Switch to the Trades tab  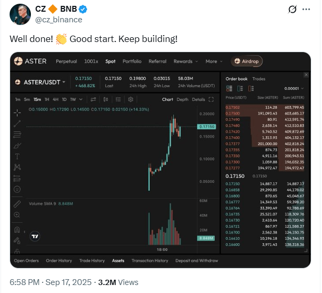(x=259, y=79)
